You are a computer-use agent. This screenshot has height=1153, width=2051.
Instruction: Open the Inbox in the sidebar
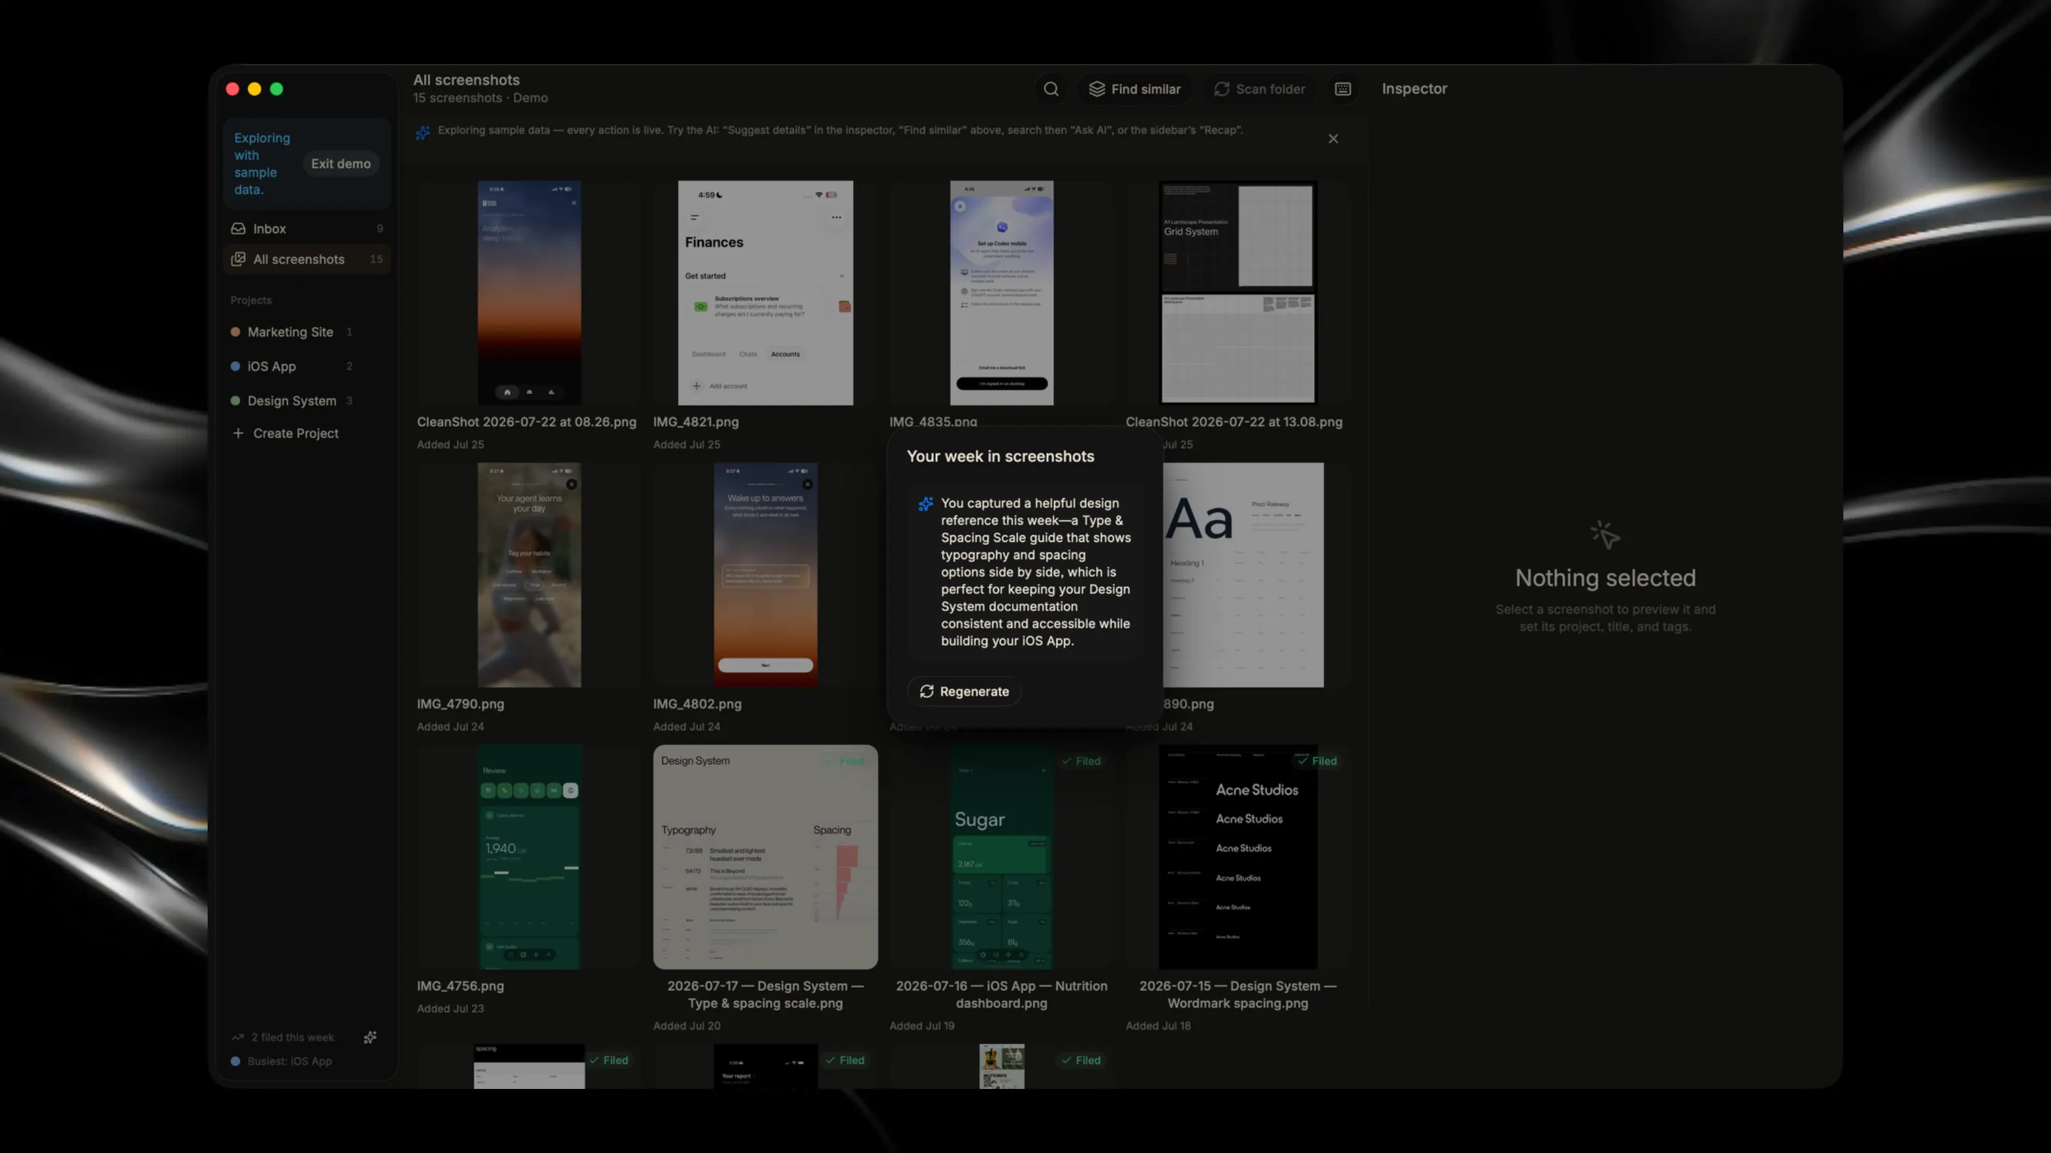(x=308, y=229)
